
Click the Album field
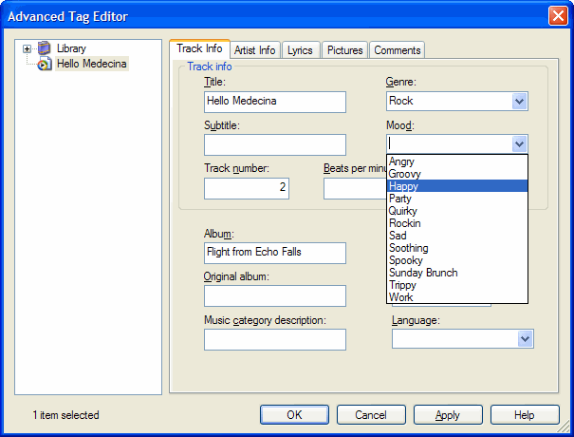coord(275,253)
